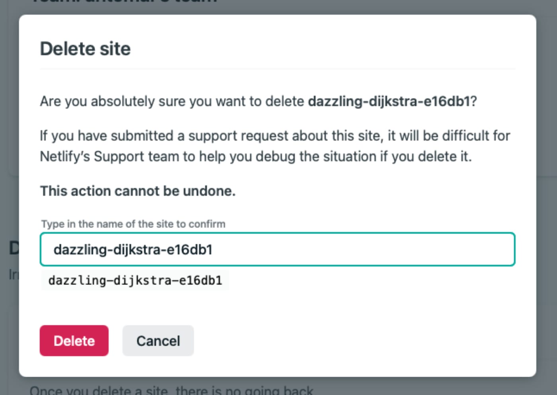Click "This action cannot be undone." warning
557x395 pixels.
tap(138, 191)
